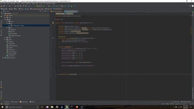Click the navigate Back arrow icon
Image resolution: width=194 pixels, height=109 pixels.
[29, 6]
